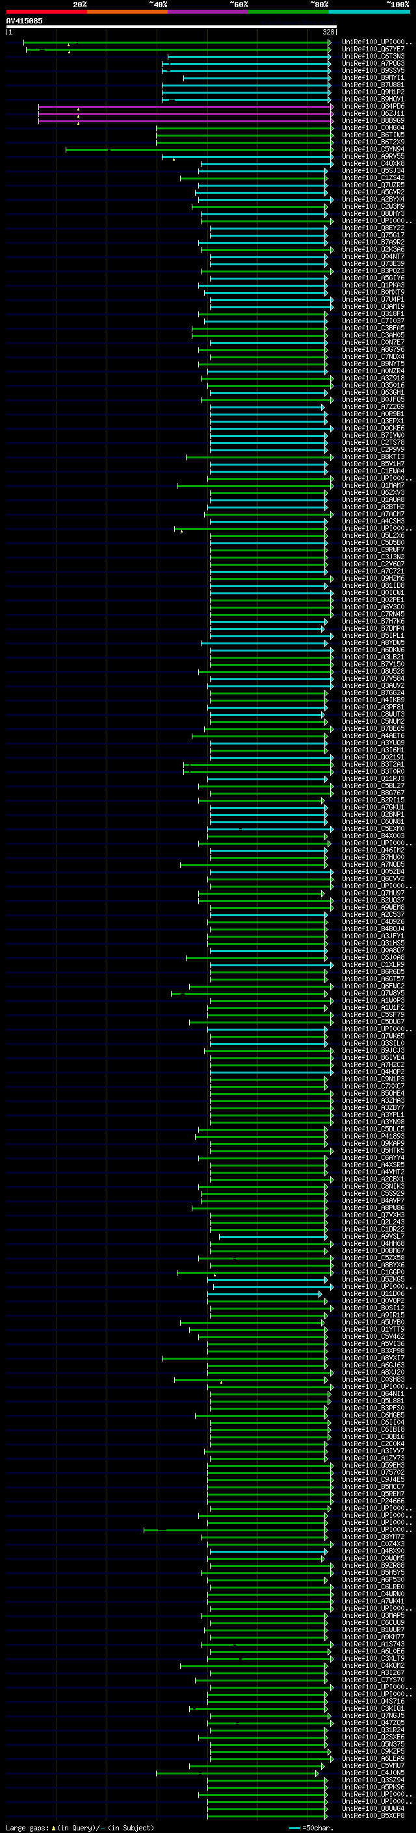
Task: Click the red ~20% identity legend bar
Action: [46, 12]
